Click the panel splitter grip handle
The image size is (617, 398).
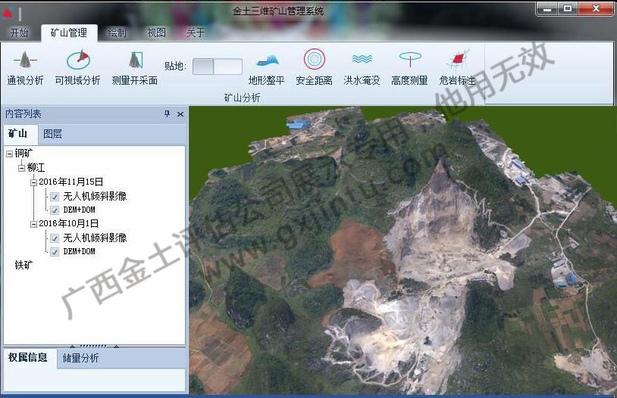coord(95,346)
